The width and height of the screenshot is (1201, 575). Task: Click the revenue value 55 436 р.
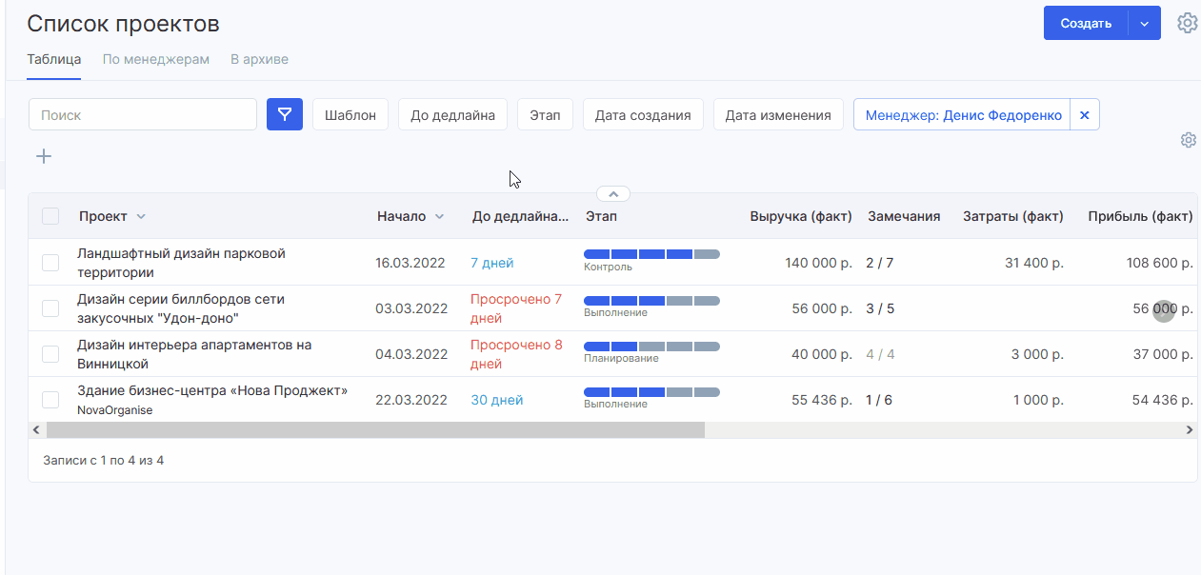[822, 400]
